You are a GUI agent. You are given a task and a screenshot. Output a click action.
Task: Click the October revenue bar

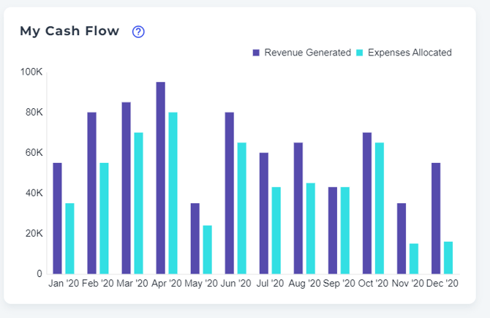click(x=367, y=203)
